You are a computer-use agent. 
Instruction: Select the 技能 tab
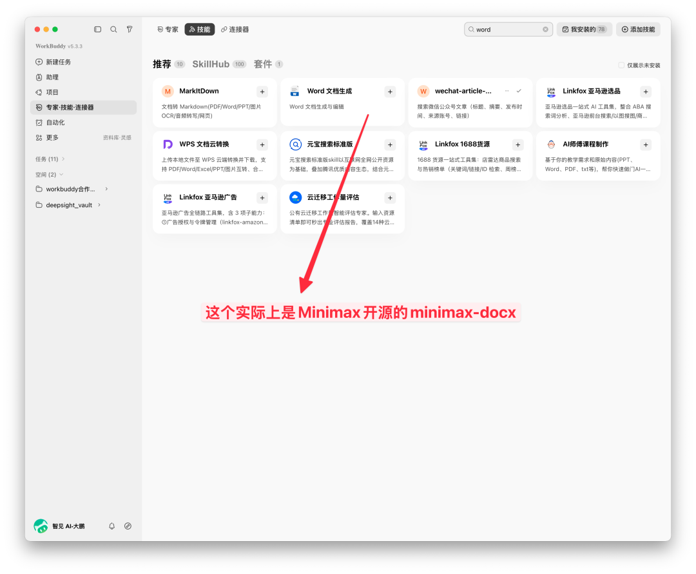tap(200, 29)
